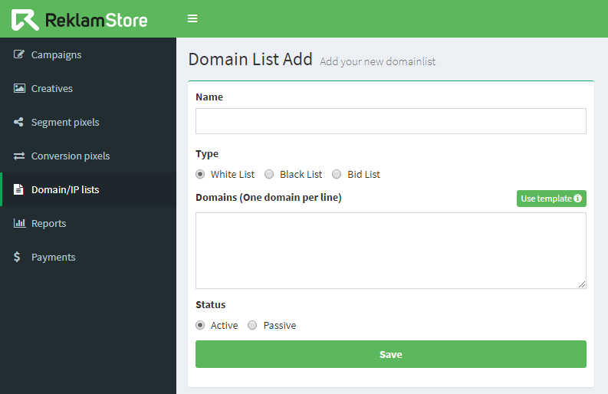Pick the Bid List radio option
Viewport: 608px width, 394px height.
pos(337,174)
